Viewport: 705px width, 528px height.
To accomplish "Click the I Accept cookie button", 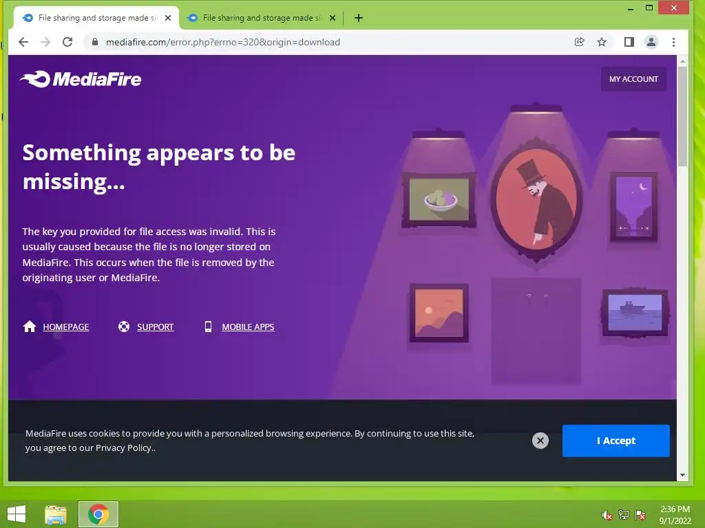I will point(616,441).
